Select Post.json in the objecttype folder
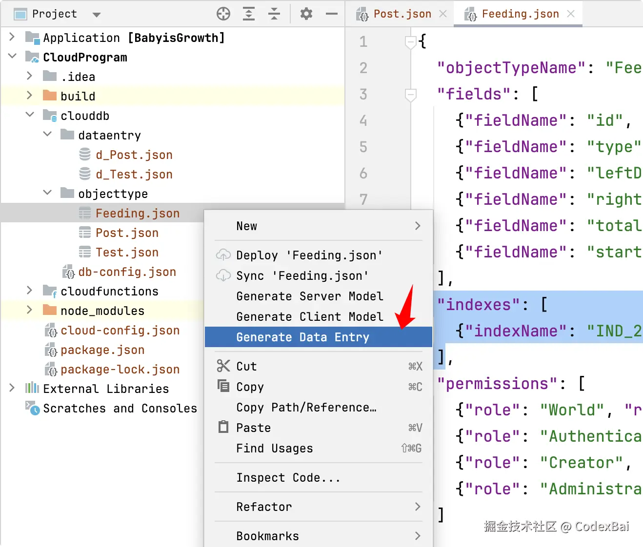Screen dimensions: 643x547 pyautogui.click(x=127, y=233)
